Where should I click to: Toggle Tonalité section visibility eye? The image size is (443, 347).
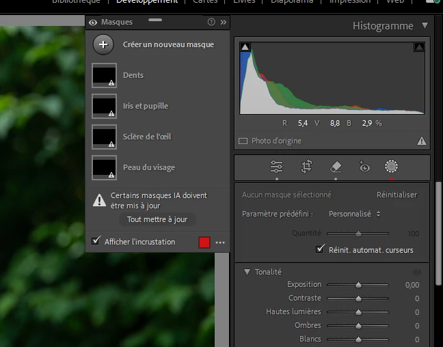point(417,272)
